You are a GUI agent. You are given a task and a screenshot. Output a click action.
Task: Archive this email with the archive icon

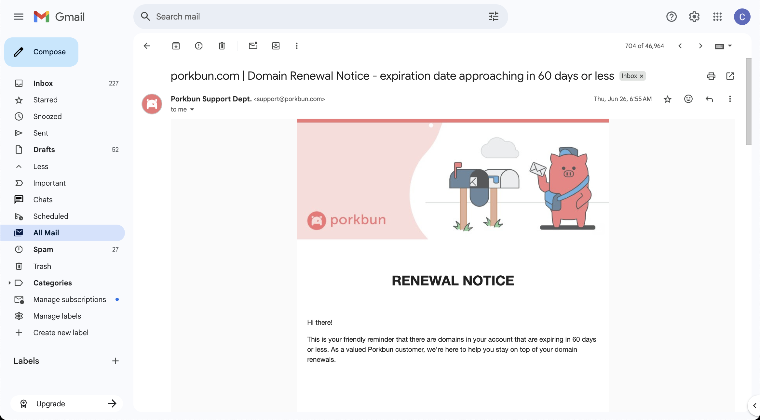tap(176, 46)
